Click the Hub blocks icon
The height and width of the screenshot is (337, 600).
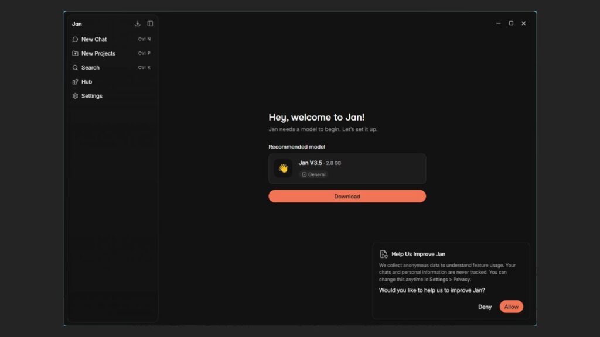tap(75, 82)
